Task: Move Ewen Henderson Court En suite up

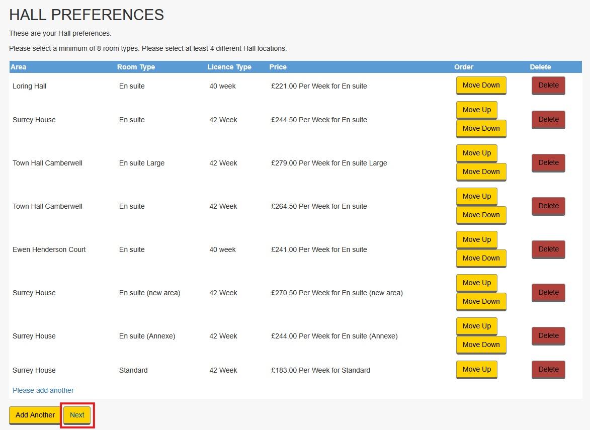Action: click(476, 239)
